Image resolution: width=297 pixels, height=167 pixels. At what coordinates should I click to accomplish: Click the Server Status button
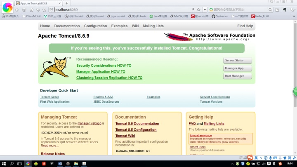[x=237, y=60]
